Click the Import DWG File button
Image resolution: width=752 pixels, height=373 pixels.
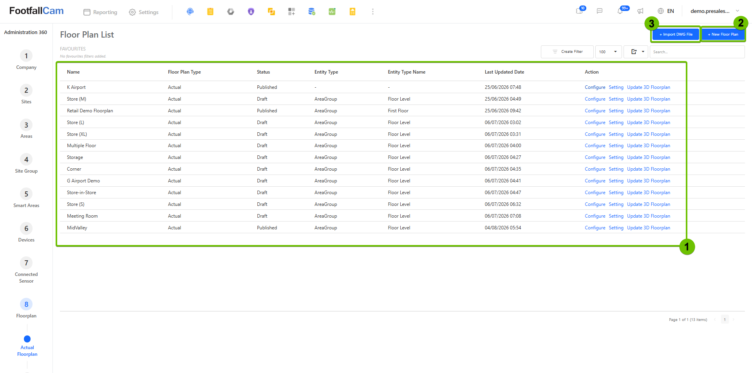coord(676,34)
